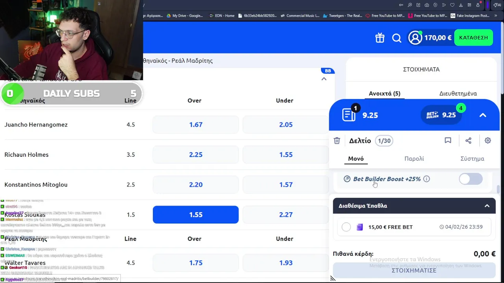Viewport: 504px width, 283px height.
Task: Deselect Kostas Sloukas Over 1.55 selection
Action: click(196, 215)
